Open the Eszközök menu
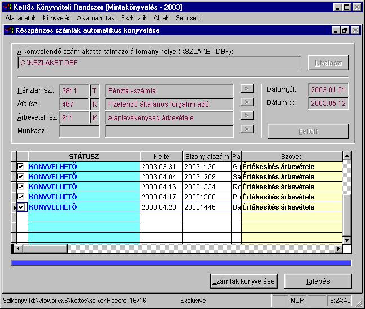This screenshot has width=365, height=309. click(134, 18)
